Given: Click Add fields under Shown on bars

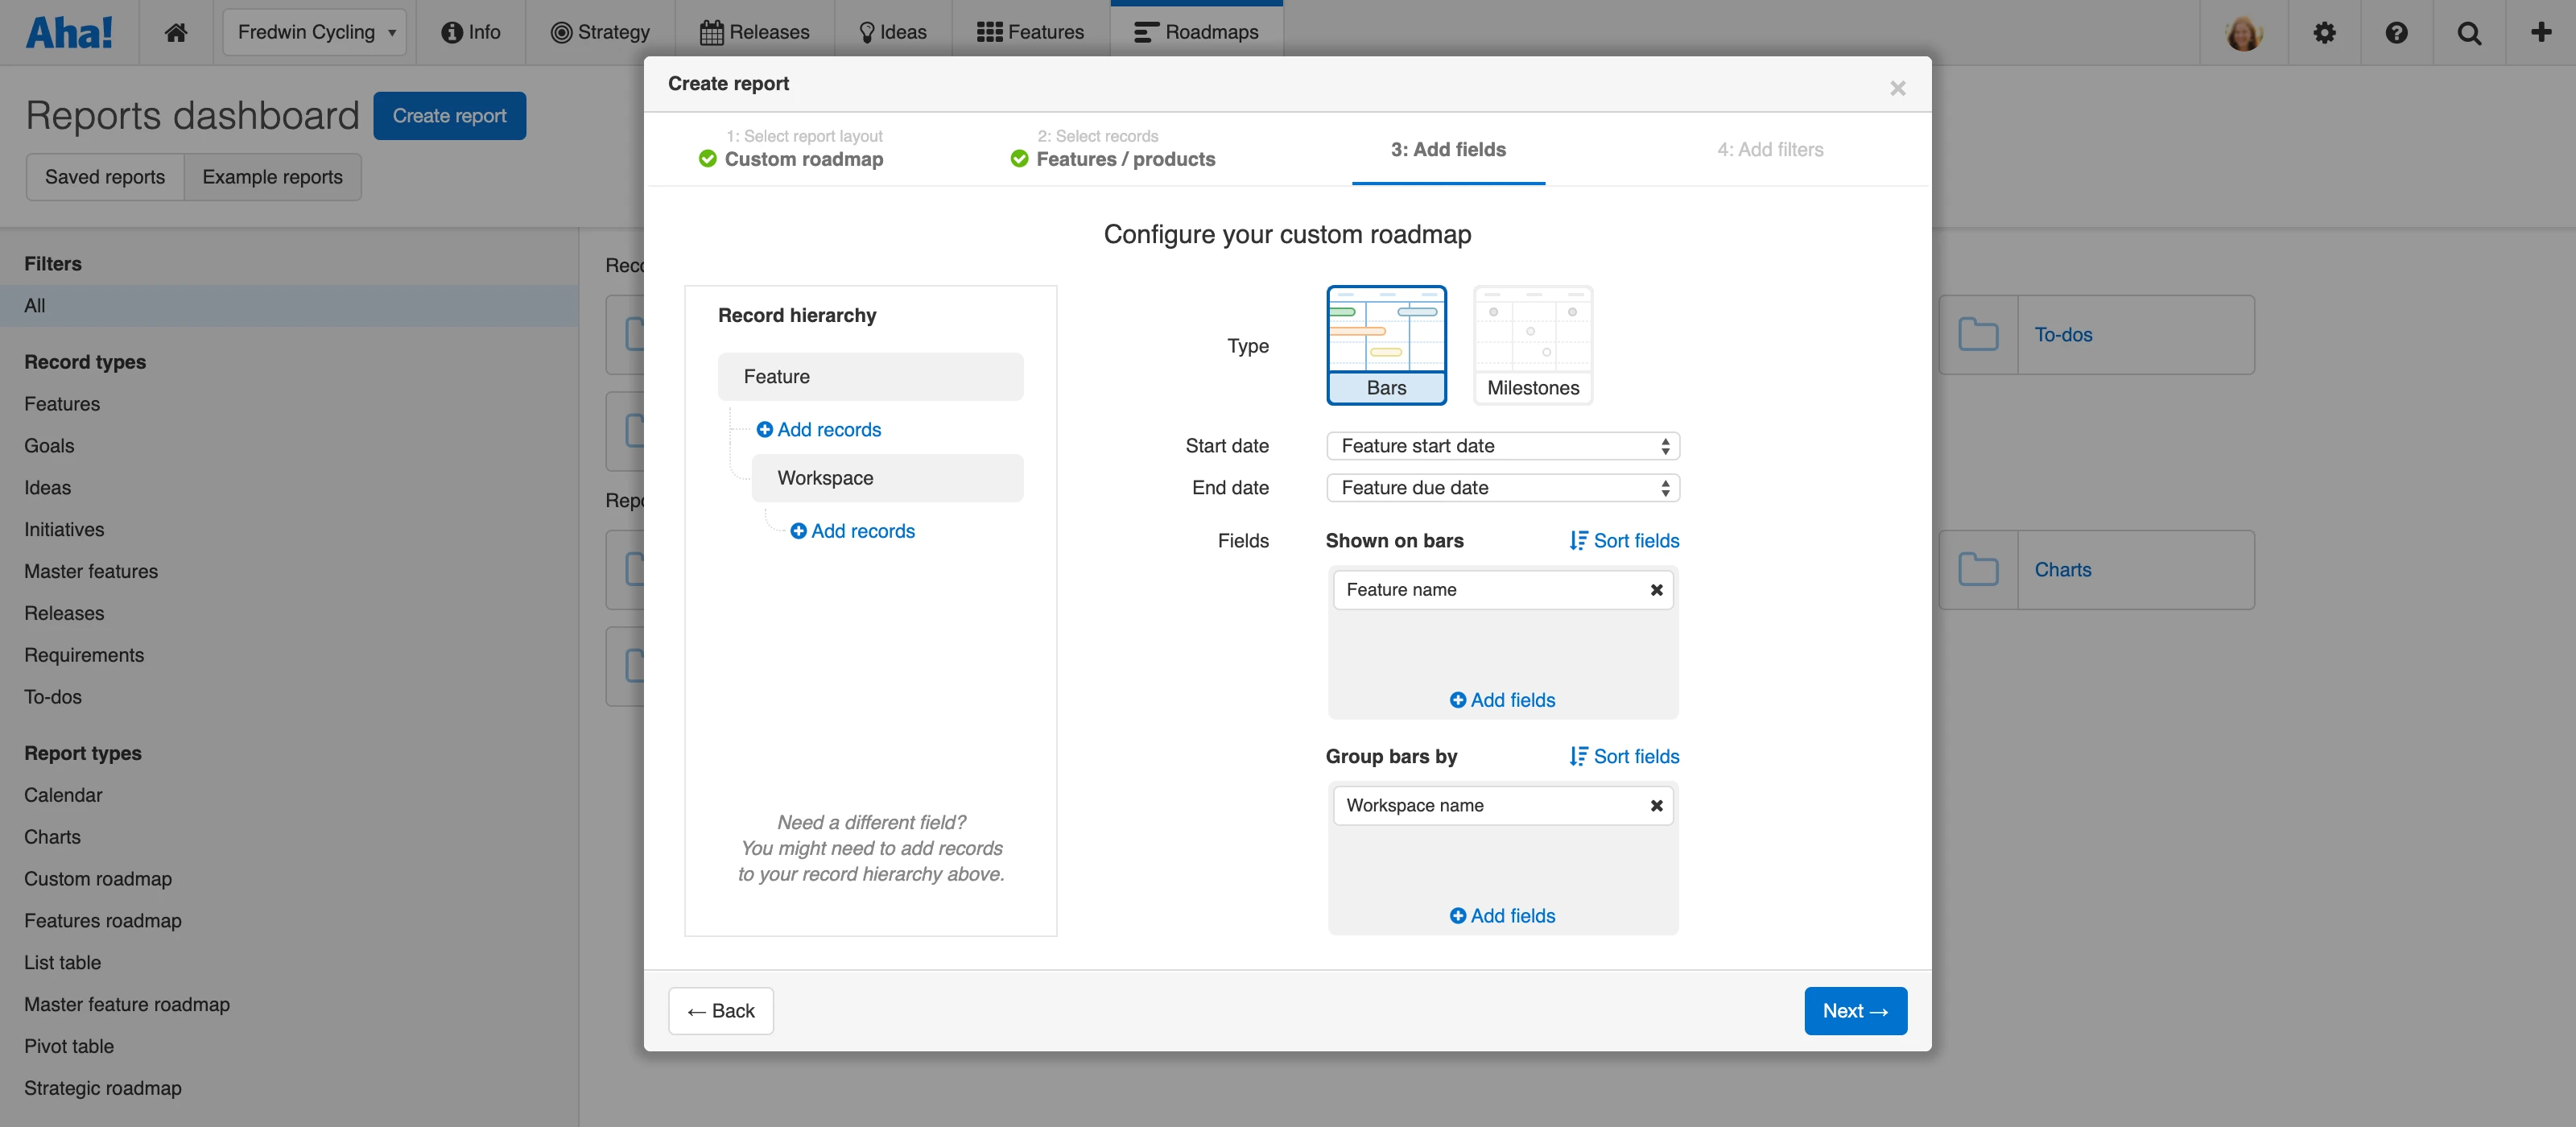Looking at the screenshot, I should tap(1502, 700).
